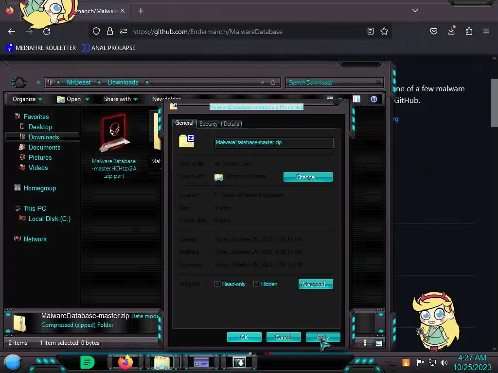498x373 pixels.
Task: Open the taskbar volume speaker icon
Action: pos(444,362)
